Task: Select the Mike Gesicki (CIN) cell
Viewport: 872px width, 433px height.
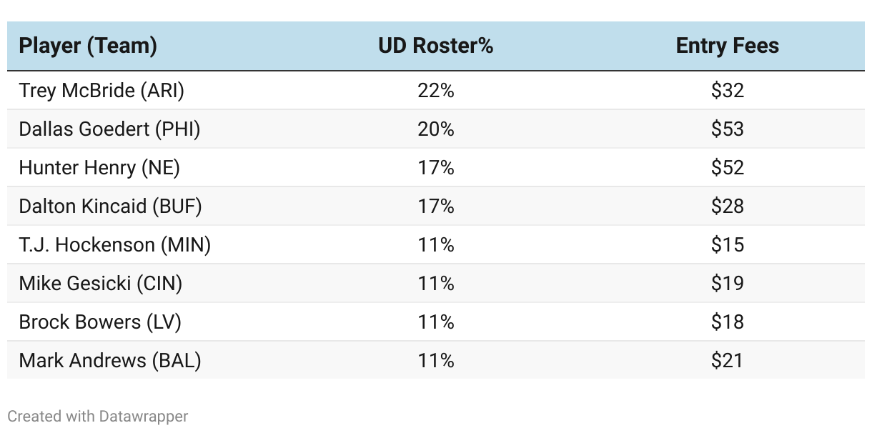Action: (101, 283)
